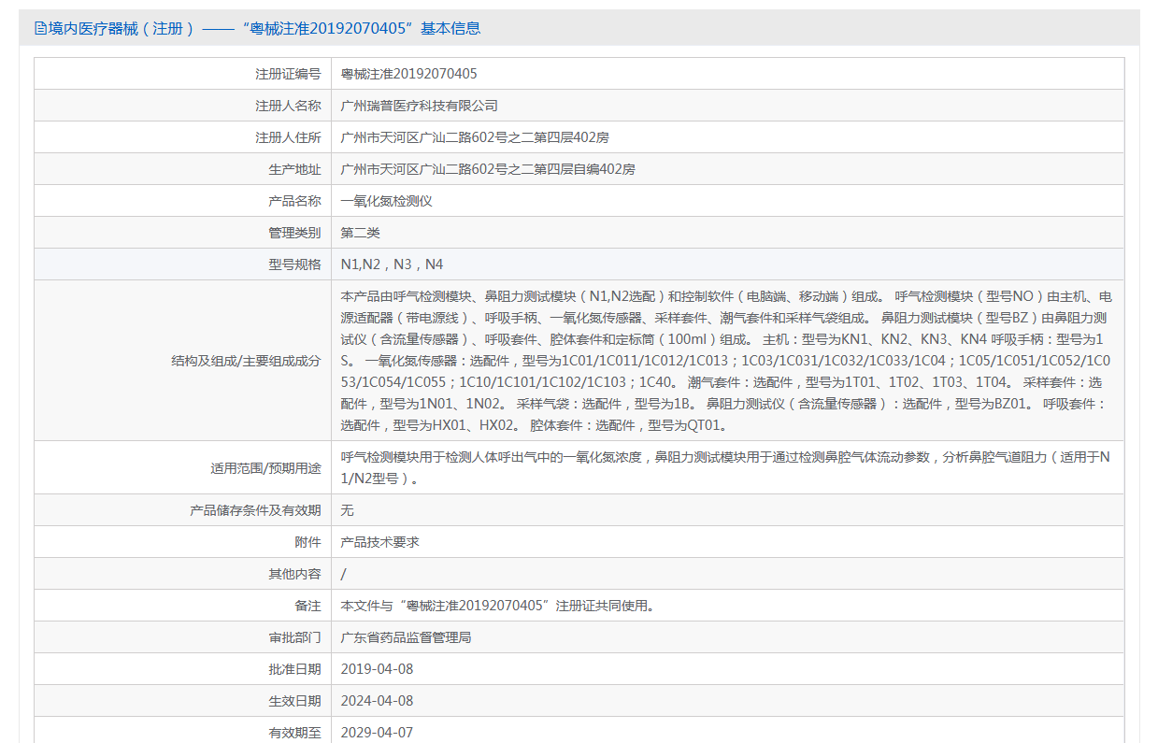Select production address ending 自编402房
The image size is (1158, 743).
click(488, 169)
